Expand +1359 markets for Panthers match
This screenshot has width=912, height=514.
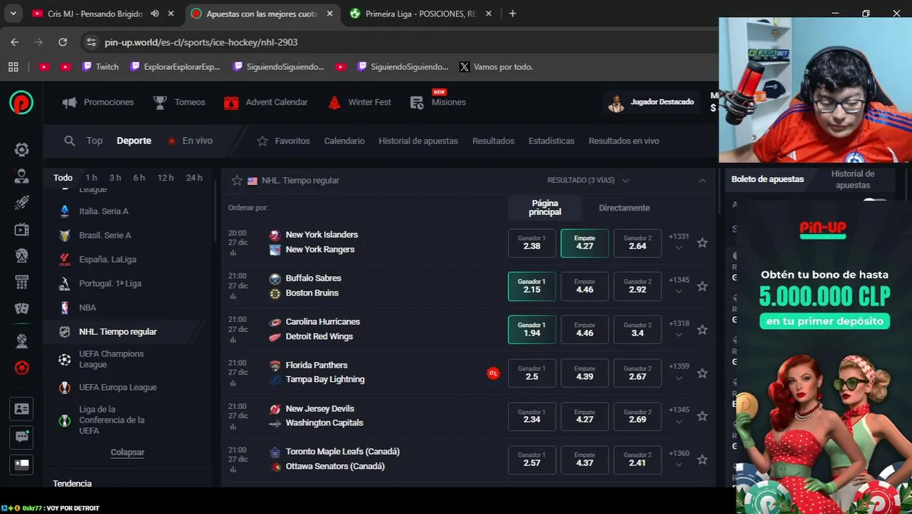tap(679, 371)
